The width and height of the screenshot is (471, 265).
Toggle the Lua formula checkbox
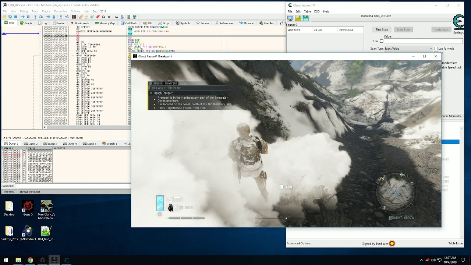pos(436,49)
